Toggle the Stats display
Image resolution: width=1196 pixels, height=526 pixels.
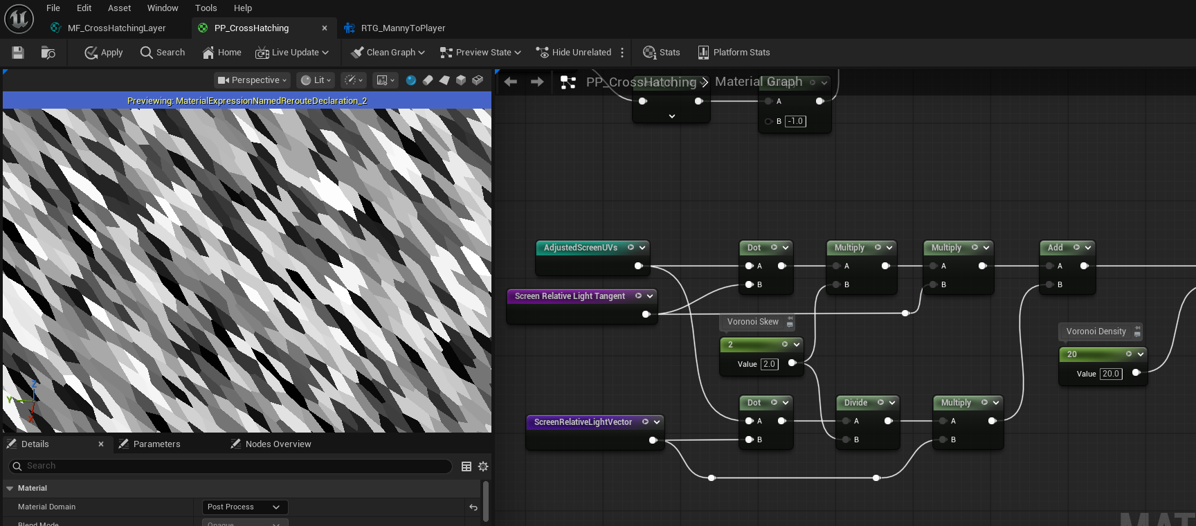coord(662,53)
